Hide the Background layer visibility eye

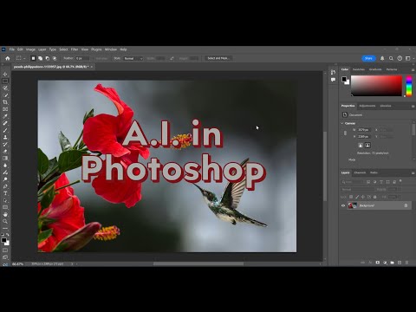coord(343,205)
